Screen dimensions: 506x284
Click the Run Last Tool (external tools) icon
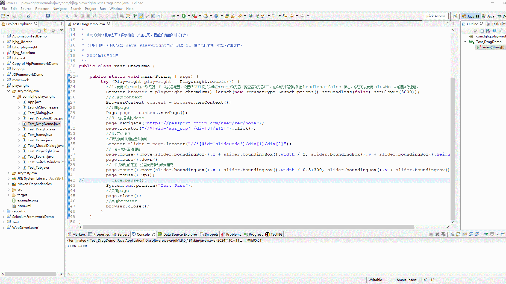point(195,16)
